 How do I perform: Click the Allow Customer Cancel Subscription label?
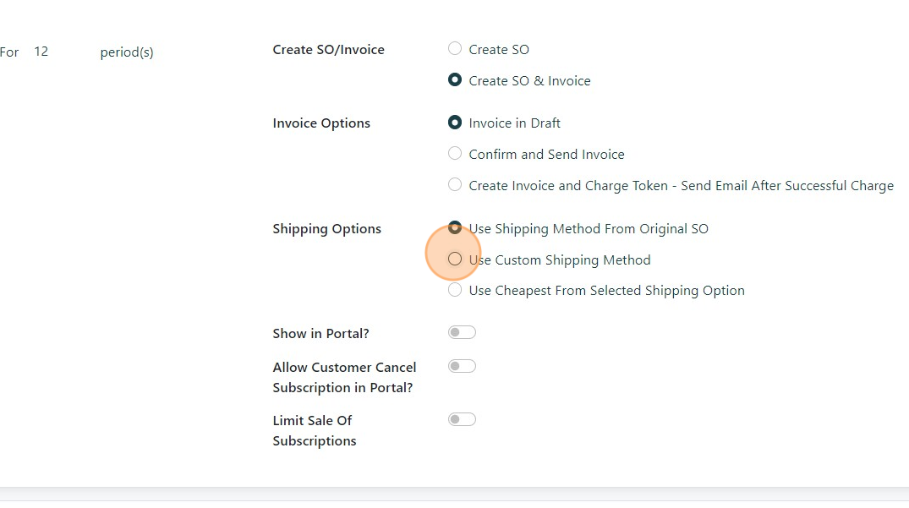click(x=344, y=378)
